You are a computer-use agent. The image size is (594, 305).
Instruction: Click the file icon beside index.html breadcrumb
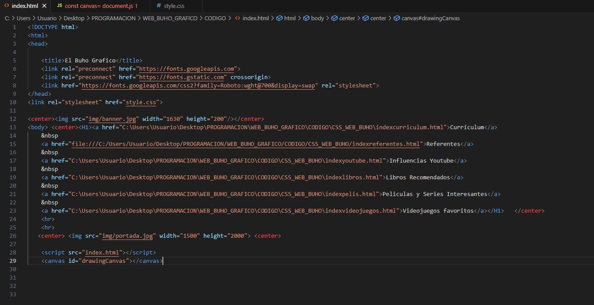click(238, 18)
